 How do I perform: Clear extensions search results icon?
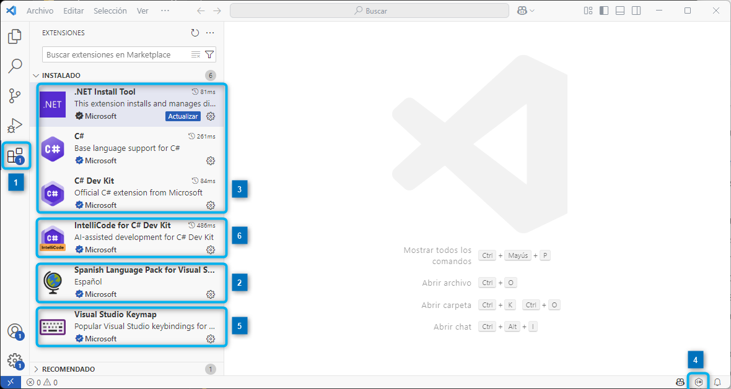tap(196, 55)
